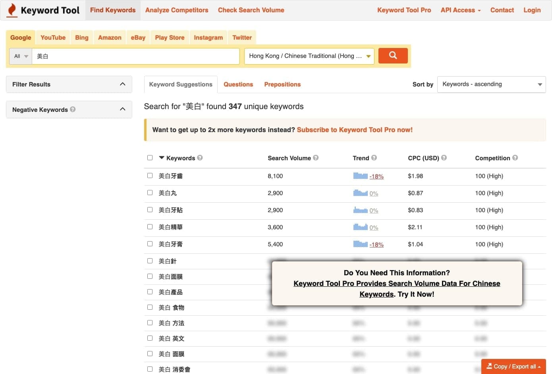Screen dimensions: 552x374
Task: Click the Contact link
Action: (x=502, y=10)
